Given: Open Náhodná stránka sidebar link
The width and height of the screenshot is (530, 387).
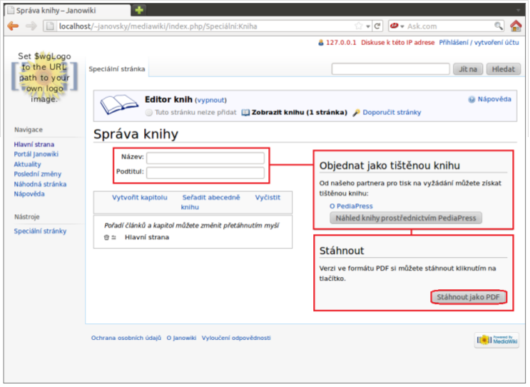Looking at the screenshot, I should pyautogui.click(x=40, y=184).
